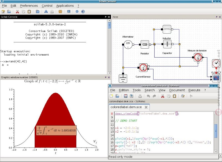This screenshot has height=162, width=222.
Task: Redo the edit in SciNotes
Action: [154, 96]
